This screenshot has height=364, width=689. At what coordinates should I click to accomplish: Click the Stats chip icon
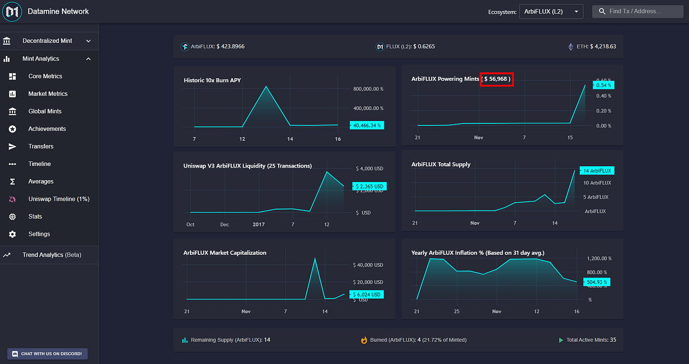tap(12, 216)
